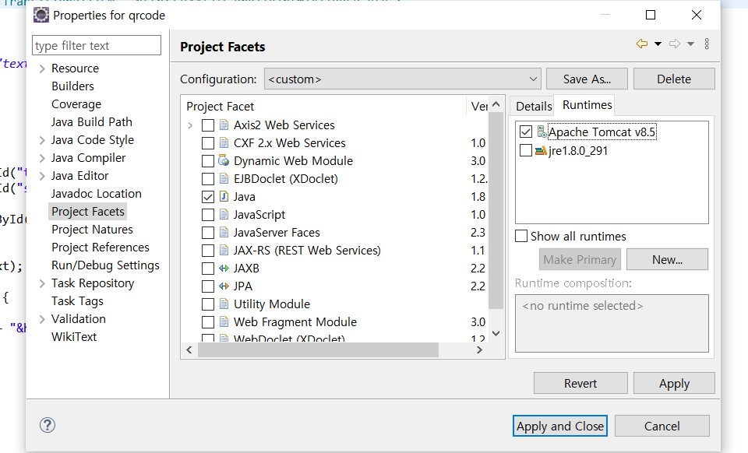Click the jre1.8.0_291 runtime icon
This screenshot has height=453, width=748.
point(542,150)
